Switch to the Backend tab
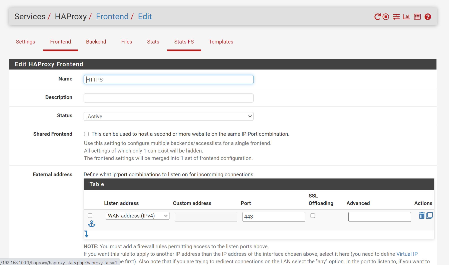449x265 pixels. pyautogui.click(x=96, y=42)
